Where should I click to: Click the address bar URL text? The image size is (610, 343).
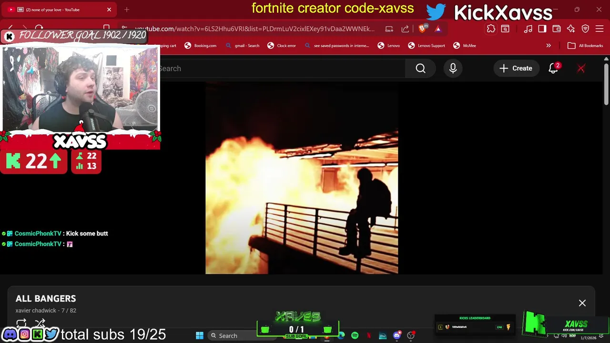(254, 29)
